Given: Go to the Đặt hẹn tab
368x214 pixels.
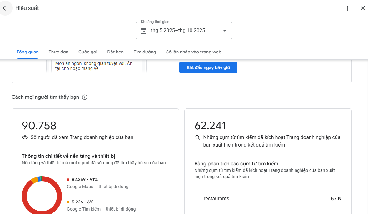Looking at the screenshot, I should [115, 52].
